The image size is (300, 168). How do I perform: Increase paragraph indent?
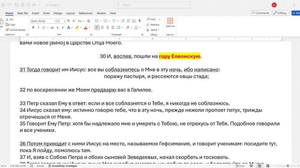tap(128, 21)
